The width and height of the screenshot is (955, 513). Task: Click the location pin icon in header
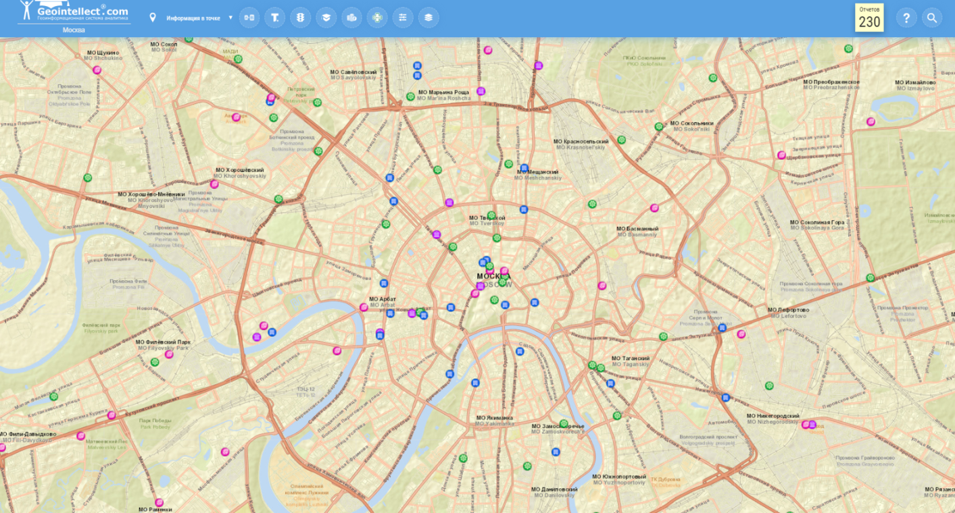coord(153,18)
